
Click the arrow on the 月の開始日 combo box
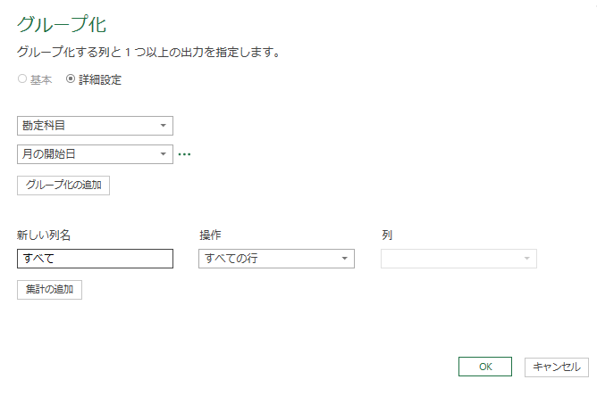[164, 154]
